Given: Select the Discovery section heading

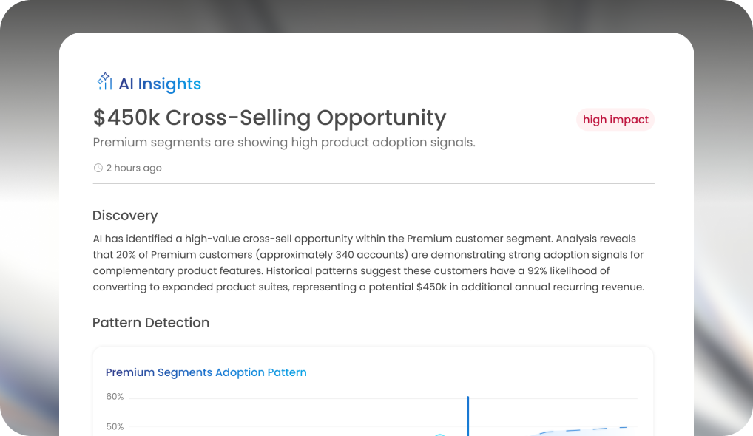Looking at the screenshot, I should (125, 215).
